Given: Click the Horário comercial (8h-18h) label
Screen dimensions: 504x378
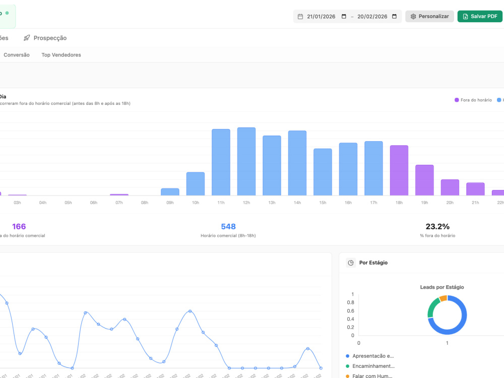Looking at the screenshot, I should (x=228, y=235).
